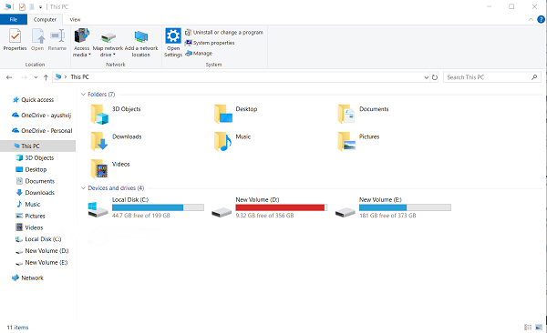Switch to the View ribbon tab
The height and width of the screenshot is (333, 547).
coord(75,19)
